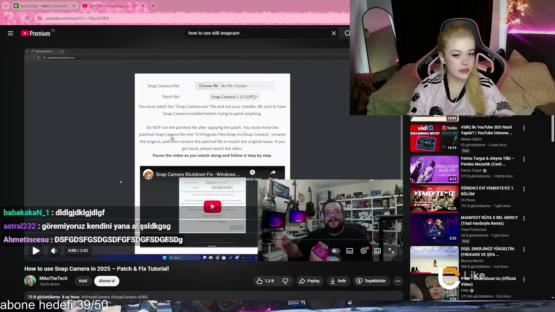Open the Snap Camera 1.21.0 (PC) dropdown

235,97
